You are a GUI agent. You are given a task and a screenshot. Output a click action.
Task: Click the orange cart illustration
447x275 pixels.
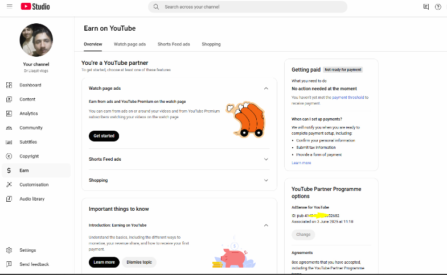click(246, 119)
